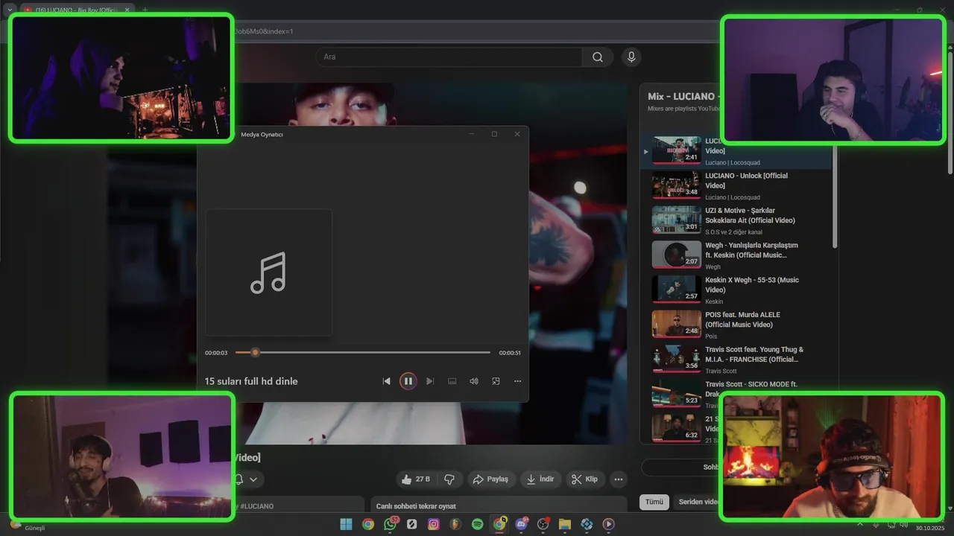The width and height of the screenshot is (954, 536).
Task: Click 'S.O.S ve 2 diğer kanal' text
Action: (733, 232)
